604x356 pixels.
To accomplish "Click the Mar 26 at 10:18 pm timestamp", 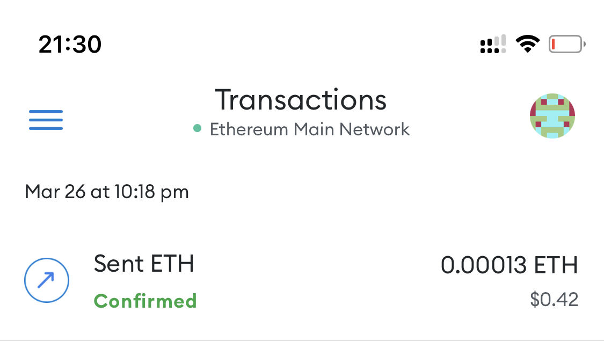I will (107, 192).
